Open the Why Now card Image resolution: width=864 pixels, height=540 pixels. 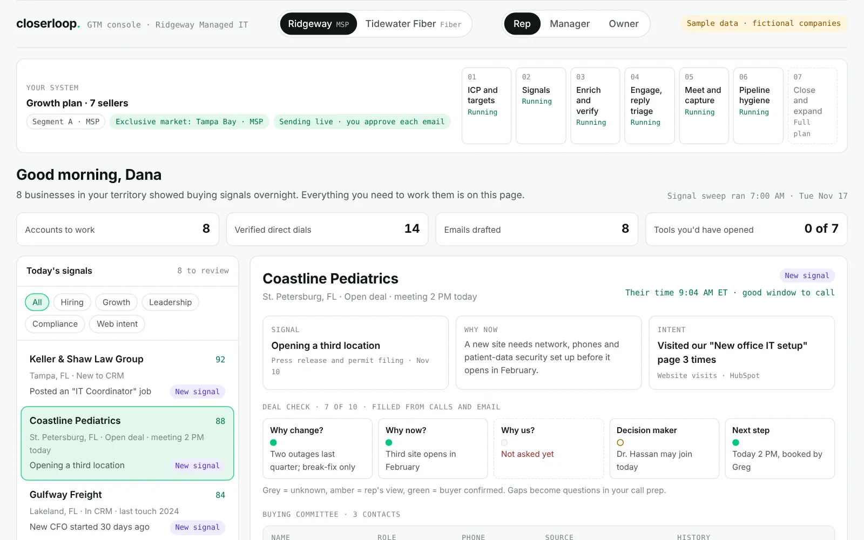coord(548,353)
